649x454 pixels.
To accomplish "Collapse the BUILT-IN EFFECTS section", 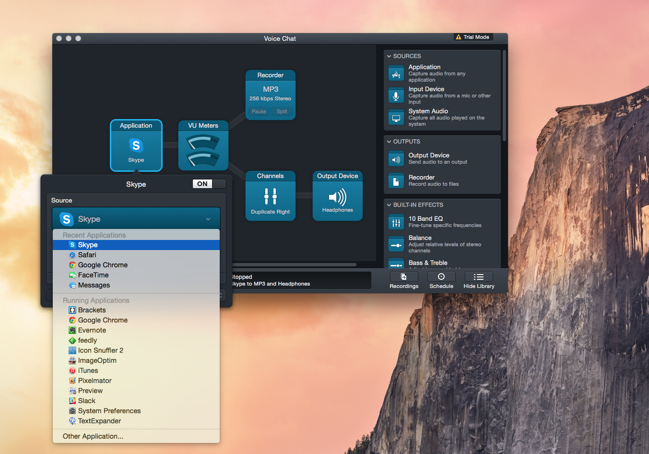I will tap(389, 205).
